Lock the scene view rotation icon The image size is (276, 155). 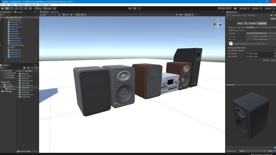coord(223,19)
